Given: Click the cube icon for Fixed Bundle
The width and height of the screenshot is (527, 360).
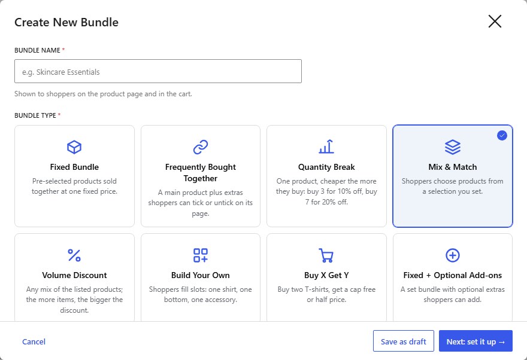Looking at the screenshot, I should (74, 147).
